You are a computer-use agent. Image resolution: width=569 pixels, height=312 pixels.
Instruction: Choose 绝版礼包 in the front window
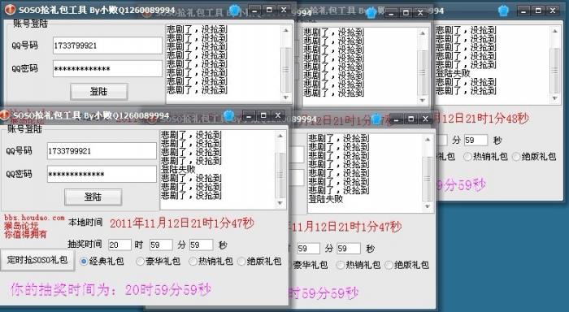coord(241,261)
